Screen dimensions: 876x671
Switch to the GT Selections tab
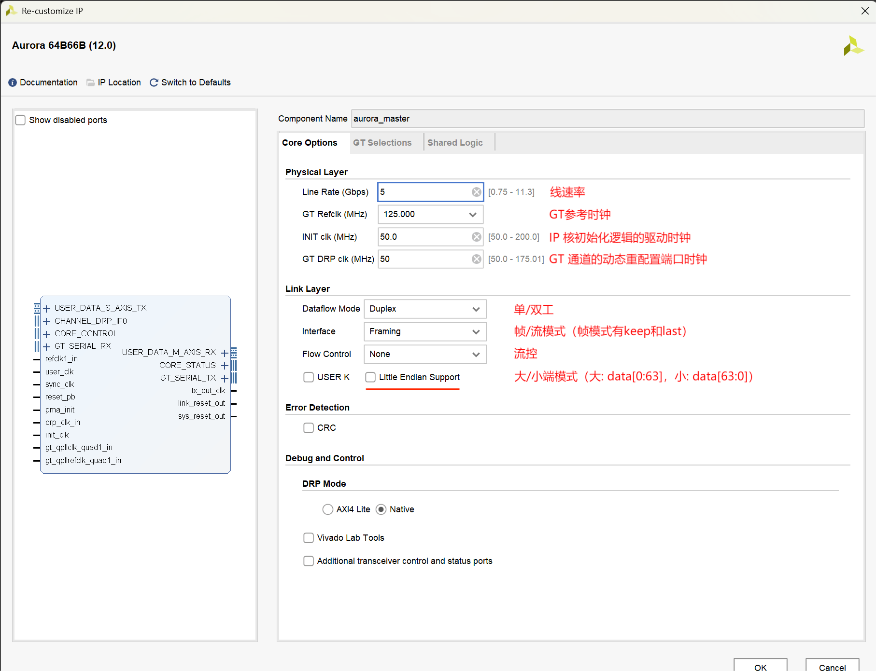click(x=382, y=142)
